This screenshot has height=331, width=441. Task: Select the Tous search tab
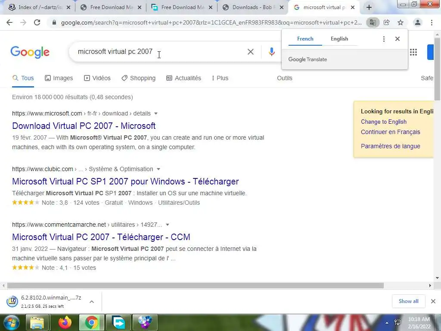23,78
